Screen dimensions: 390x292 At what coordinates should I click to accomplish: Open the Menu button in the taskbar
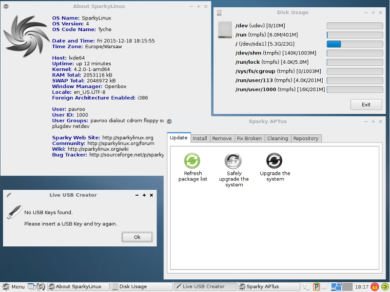[x=14, y=287]
